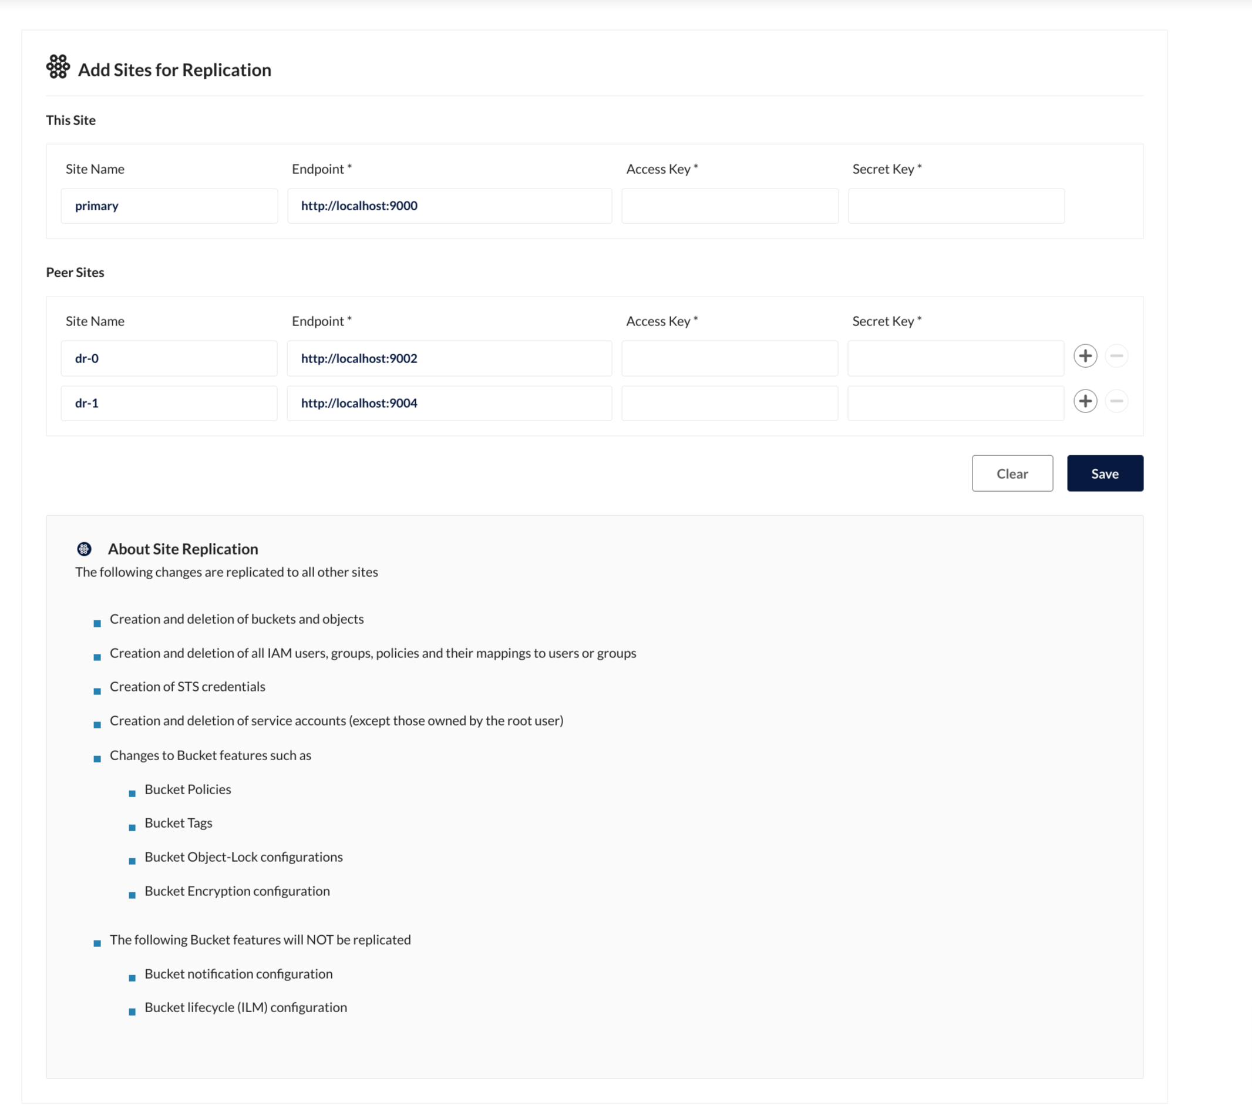
Task: Click the localhost:9002 Endpoint field
Action: pos(449,358)
